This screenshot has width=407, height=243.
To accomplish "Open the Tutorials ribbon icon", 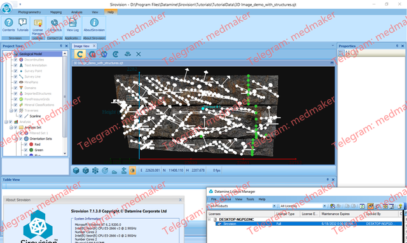I will point(23,25).
